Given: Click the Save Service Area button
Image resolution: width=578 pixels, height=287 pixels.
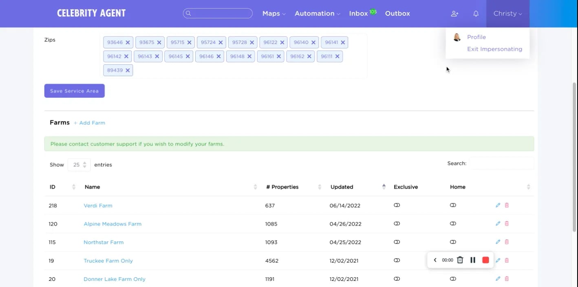Looking at the screenshot, I should (x=74, y=91).
